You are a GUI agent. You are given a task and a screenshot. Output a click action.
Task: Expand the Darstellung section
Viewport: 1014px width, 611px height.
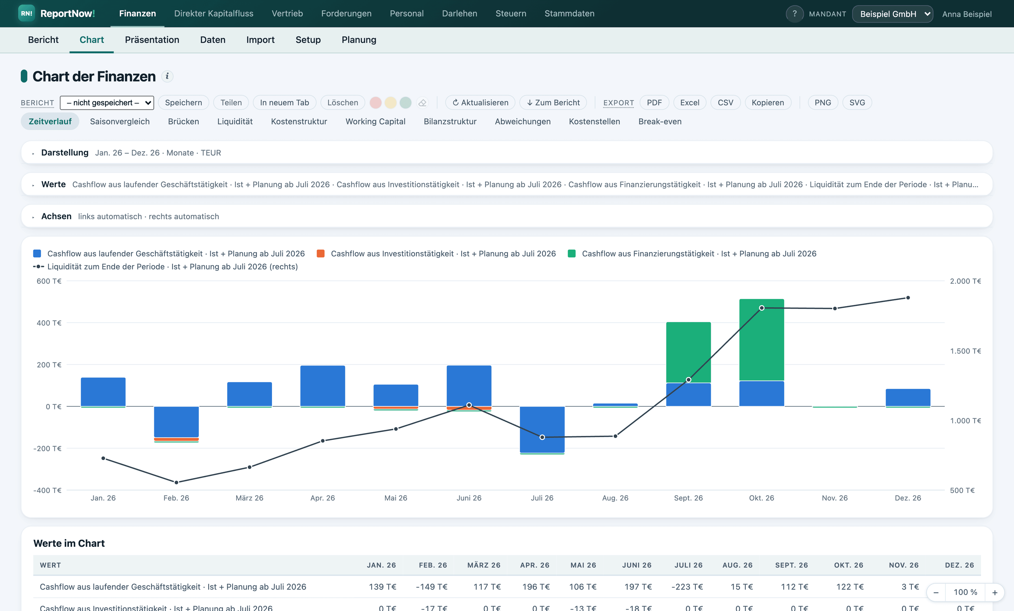[506, 153]
